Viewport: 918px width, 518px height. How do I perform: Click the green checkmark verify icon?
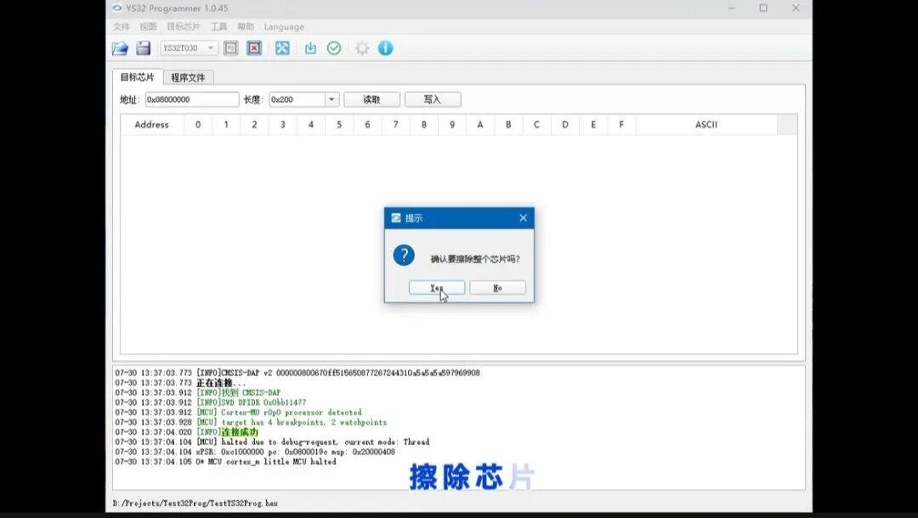coord(334,48)
